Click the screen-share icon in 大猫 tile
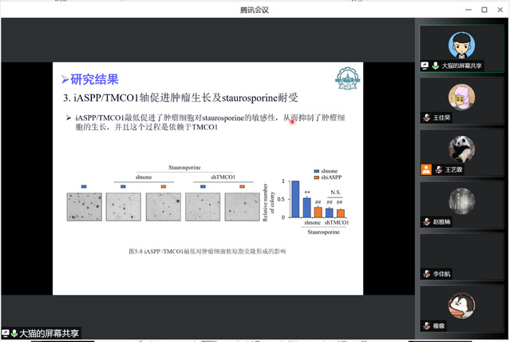The image size is (510, 342). coord(425,66)
